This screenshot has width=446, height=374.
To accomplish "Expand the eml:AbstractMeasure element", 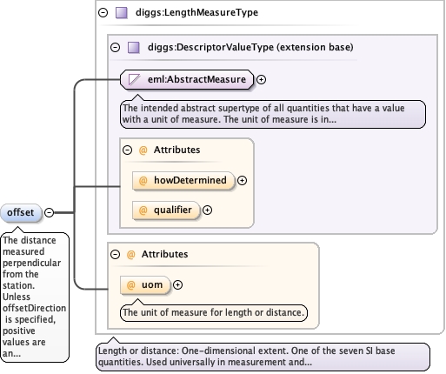I will coord(261,79).
